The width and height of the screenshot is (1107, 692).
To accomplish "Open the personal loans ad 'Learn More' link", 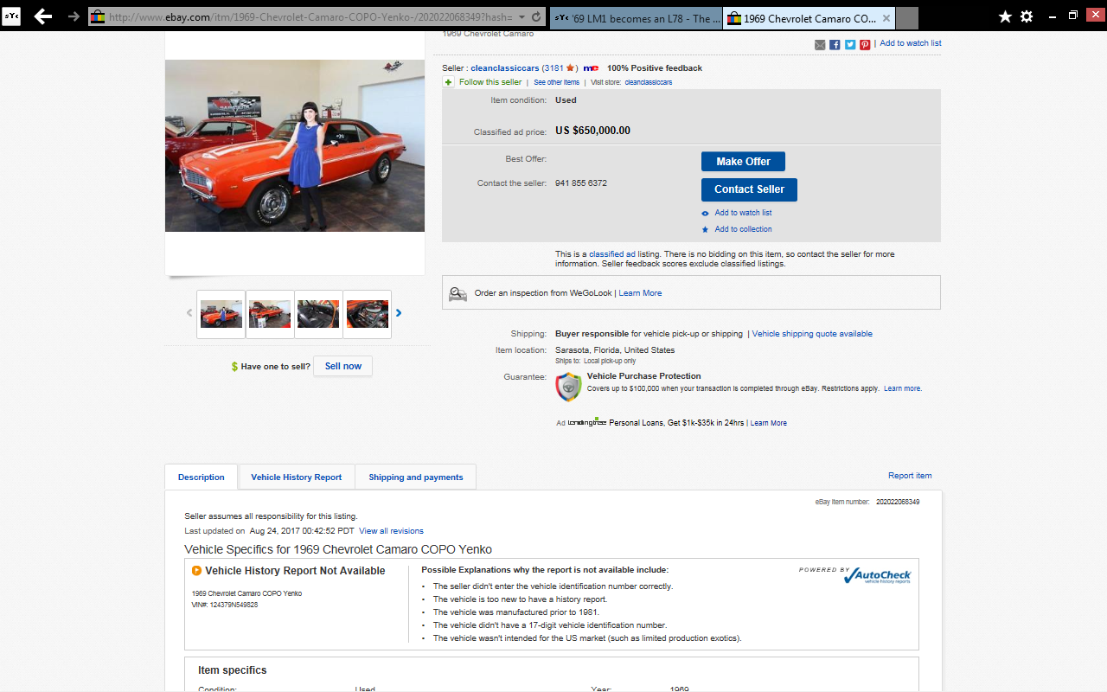I will tap(768, 423).
